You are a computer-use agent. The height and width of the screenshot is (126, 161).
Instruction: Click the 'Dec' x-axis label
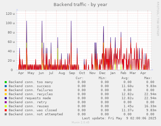[x=102, y=73]
